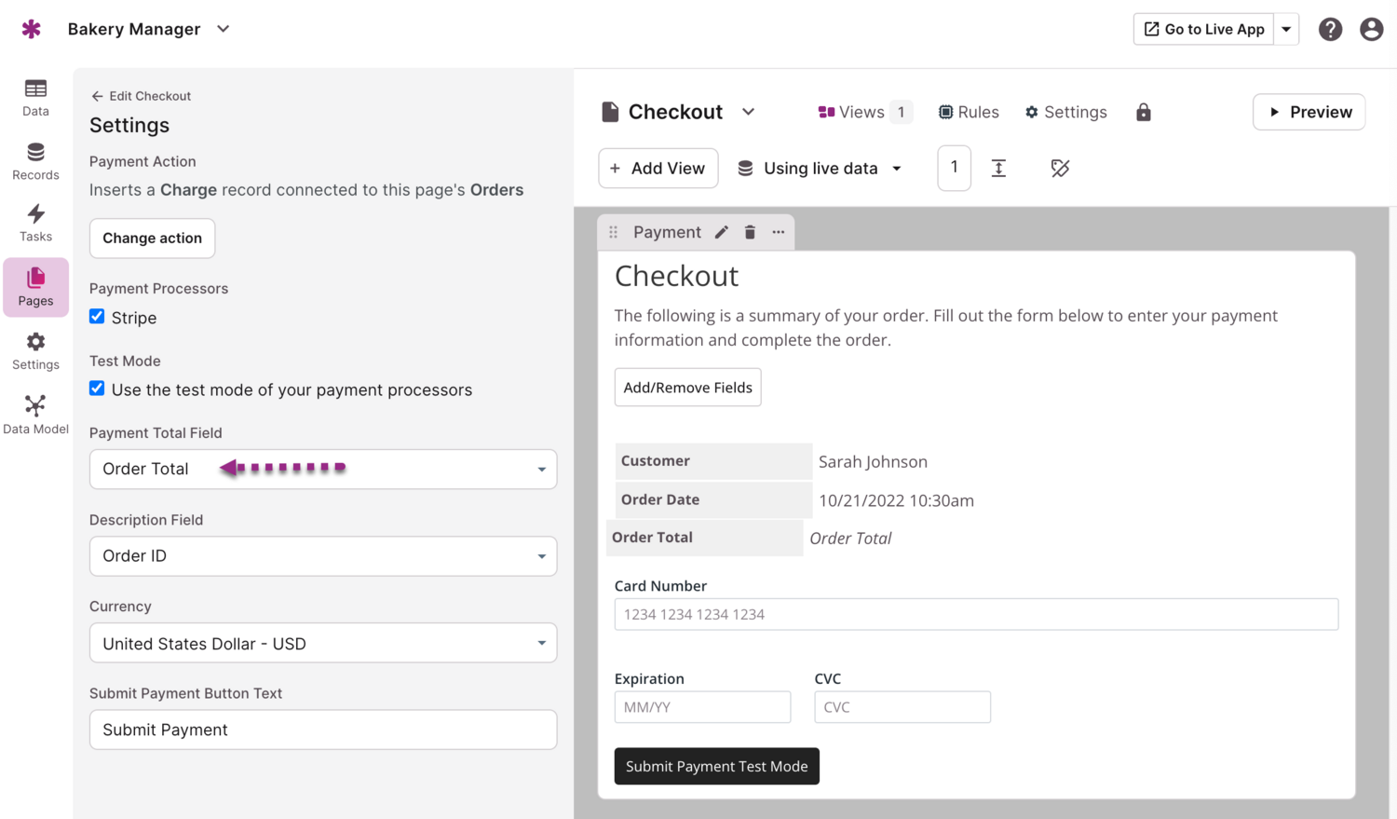Open the Currency dropdown
1397x819 pixels.
pyautogui.click(x=323, y=643)
